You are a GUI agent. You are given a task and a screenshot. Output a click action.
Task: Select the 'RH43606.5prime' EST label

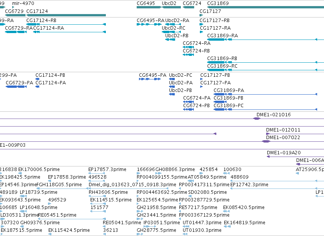click(108, 192)
